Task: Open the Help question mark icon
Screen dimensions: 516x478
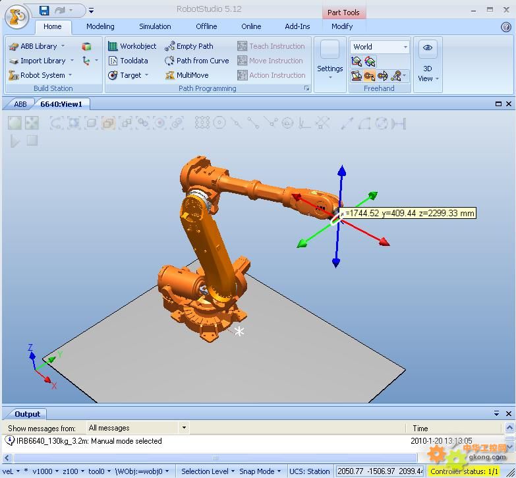Action: click(506, 26)
